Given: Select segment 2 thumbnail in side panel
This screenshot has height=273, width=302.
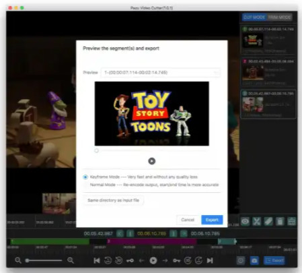Looking at the screenshot, I should point(253,73).
